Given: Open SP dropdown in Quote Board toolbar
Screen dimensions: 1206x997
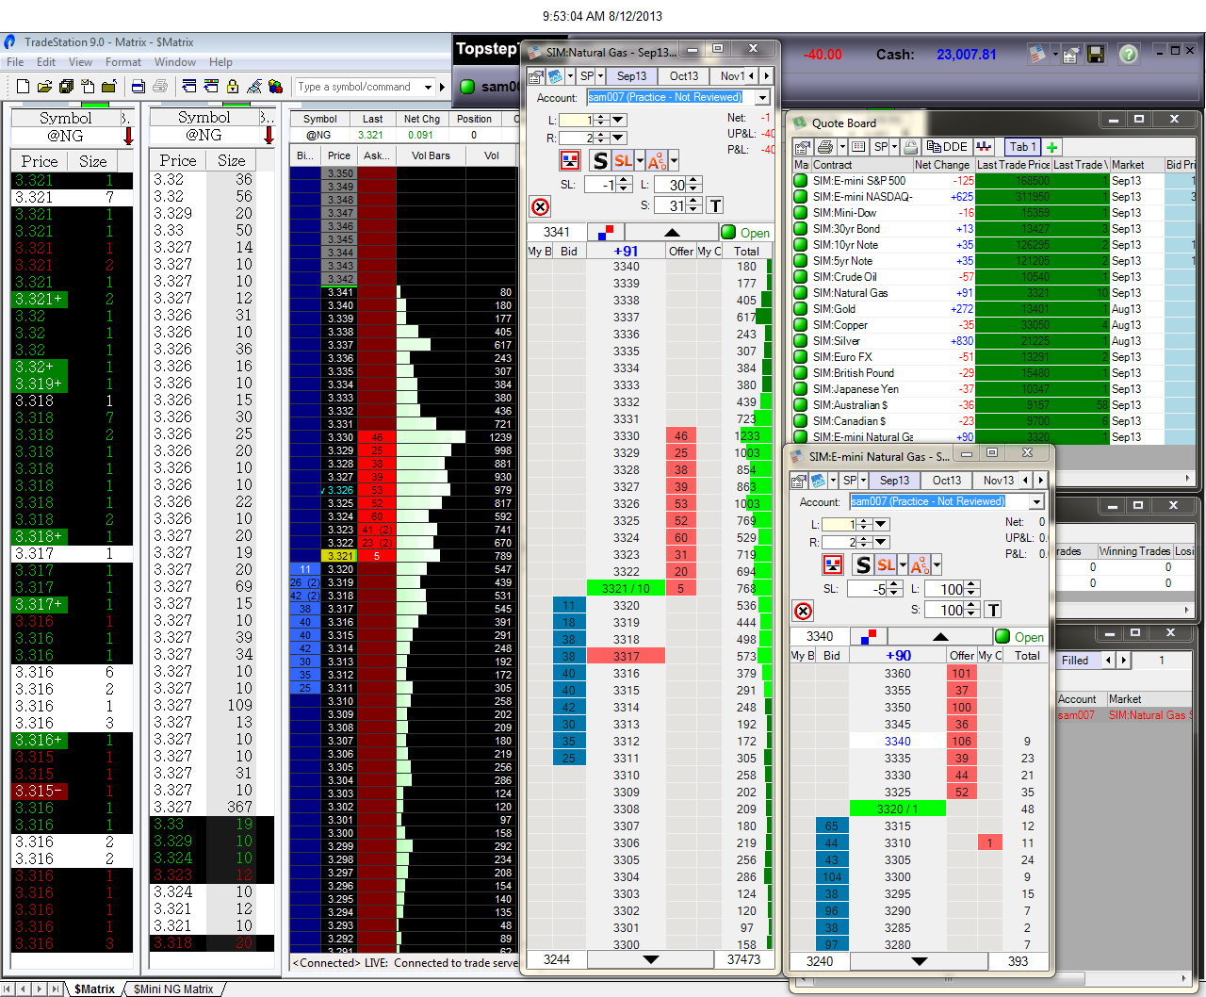Looking at the screenshot, I should point(894,147).
